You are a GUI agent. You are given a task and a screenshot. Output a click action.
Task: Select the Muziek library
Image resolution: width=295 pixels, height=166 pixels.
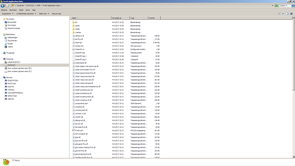9,44
